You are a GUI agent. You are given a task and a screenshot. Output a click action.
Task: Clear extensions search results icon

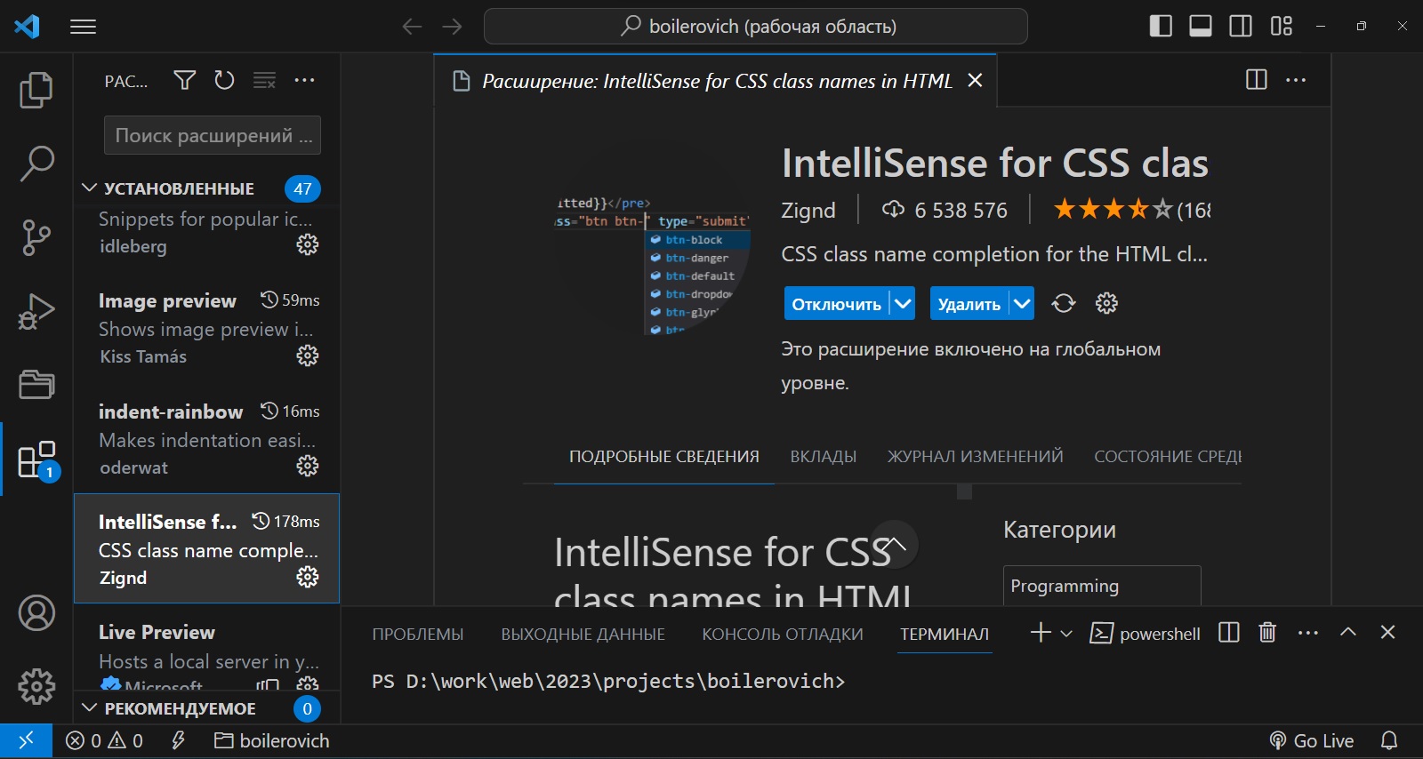click(264, 81)
